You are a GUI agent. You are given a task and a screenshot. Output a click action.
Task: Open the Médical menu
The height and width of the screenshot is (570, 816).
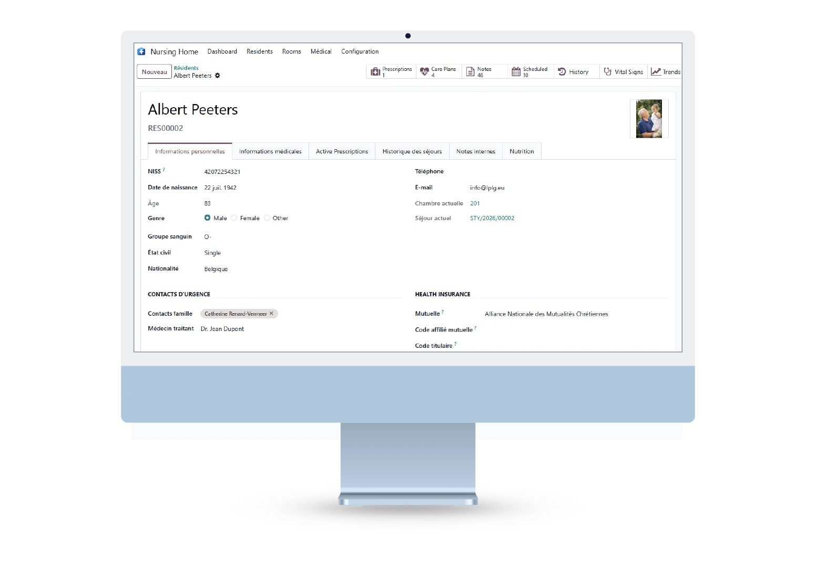click(x=321, y=51)
